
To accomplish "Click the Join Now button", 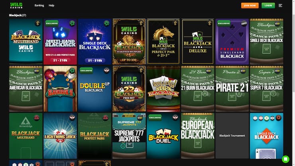I will [250, 6].
